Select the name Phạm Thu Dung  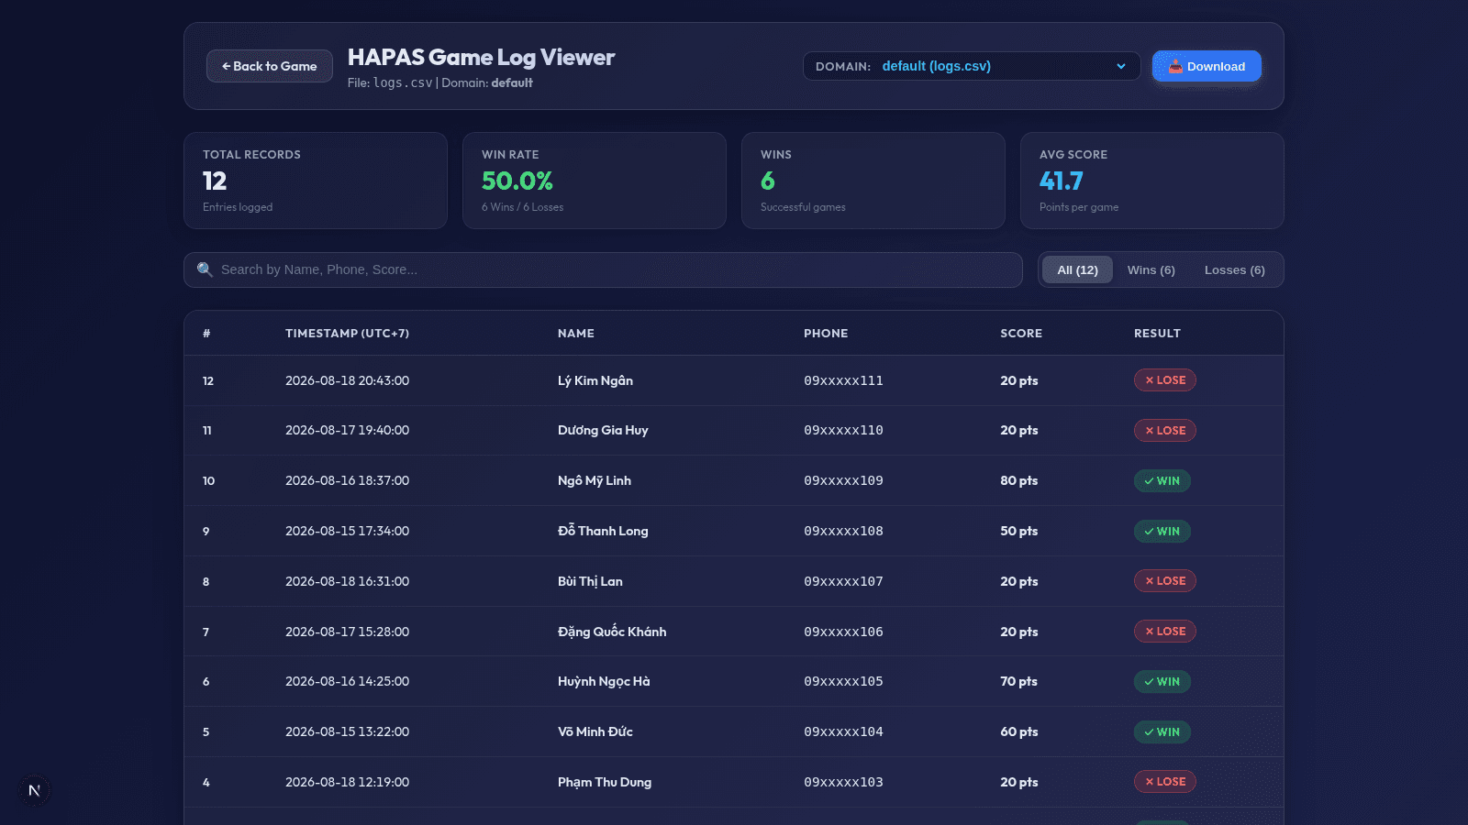pos(605,782)
